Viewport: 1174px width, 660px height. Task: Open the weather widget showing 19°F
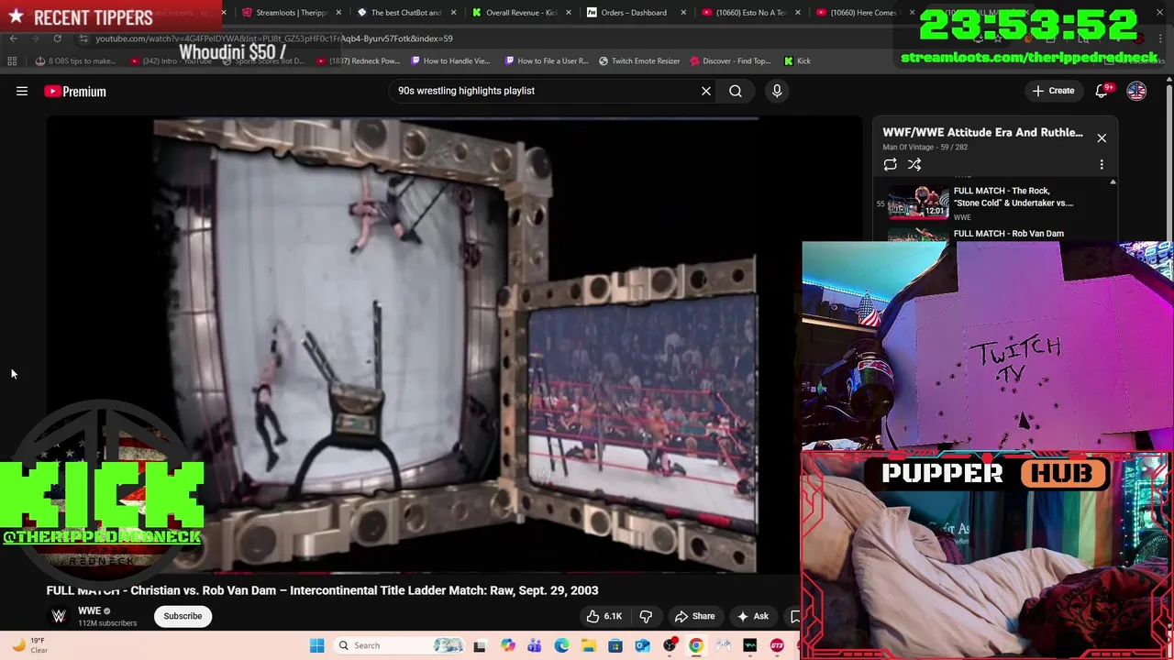[28, 645]
